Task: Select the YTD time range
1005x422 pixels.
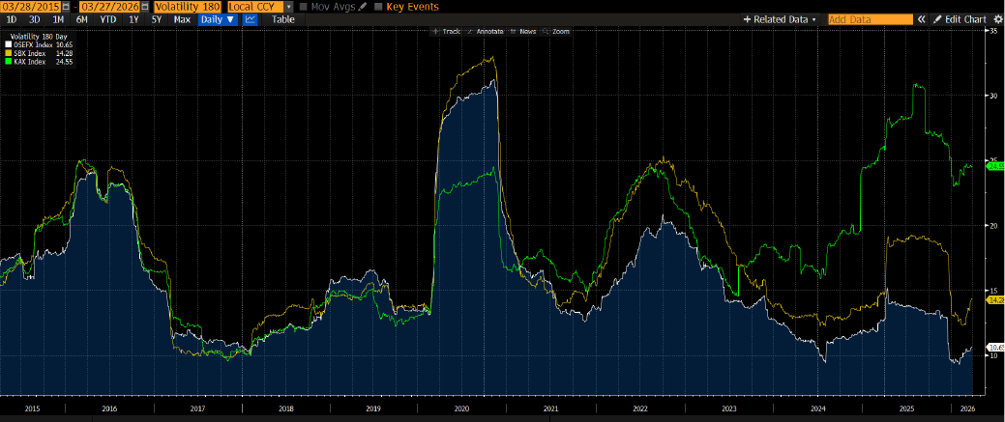Action: click(108, 19)
